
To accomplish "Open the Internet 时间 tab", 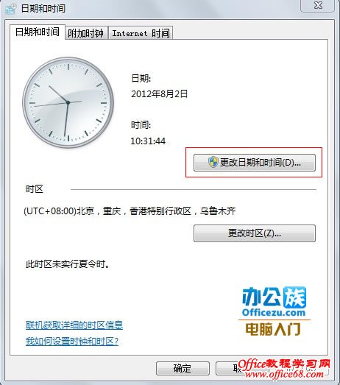I will point(141,33).
